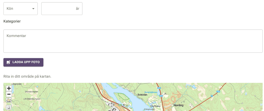Click the photo icon in the upload button
This screenshot has width=264, height=111.
[8, 62]
